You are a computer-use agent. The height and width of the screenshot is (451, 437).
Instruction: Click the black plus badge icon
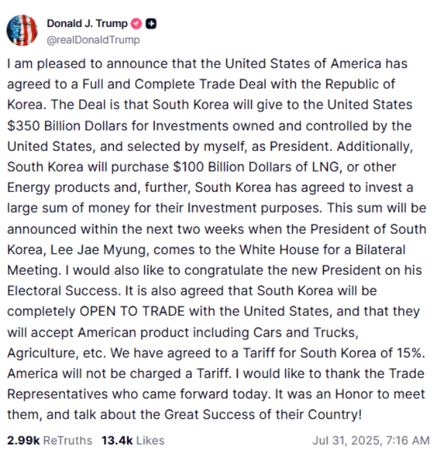pyautogui.click(x=151, y=25)
